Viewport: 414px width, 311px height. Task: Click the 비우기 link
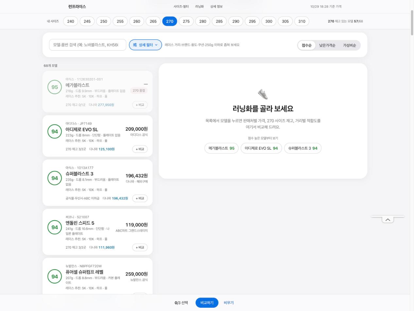click(229, 303)
